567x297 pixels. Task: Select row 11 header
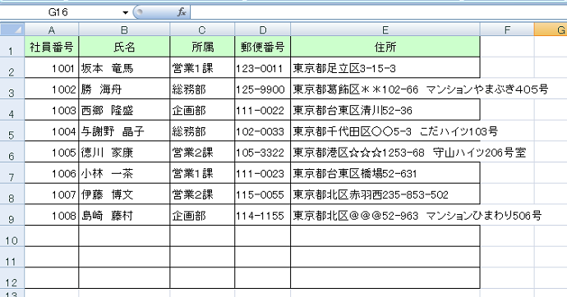(x=12, y=258)
